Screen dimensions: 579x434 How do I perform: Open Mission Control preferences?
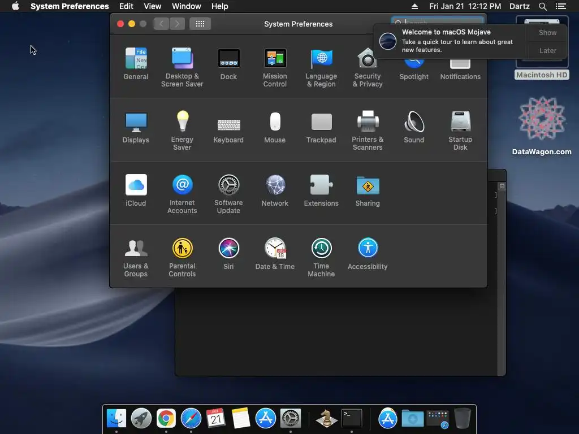coord(275,68)
